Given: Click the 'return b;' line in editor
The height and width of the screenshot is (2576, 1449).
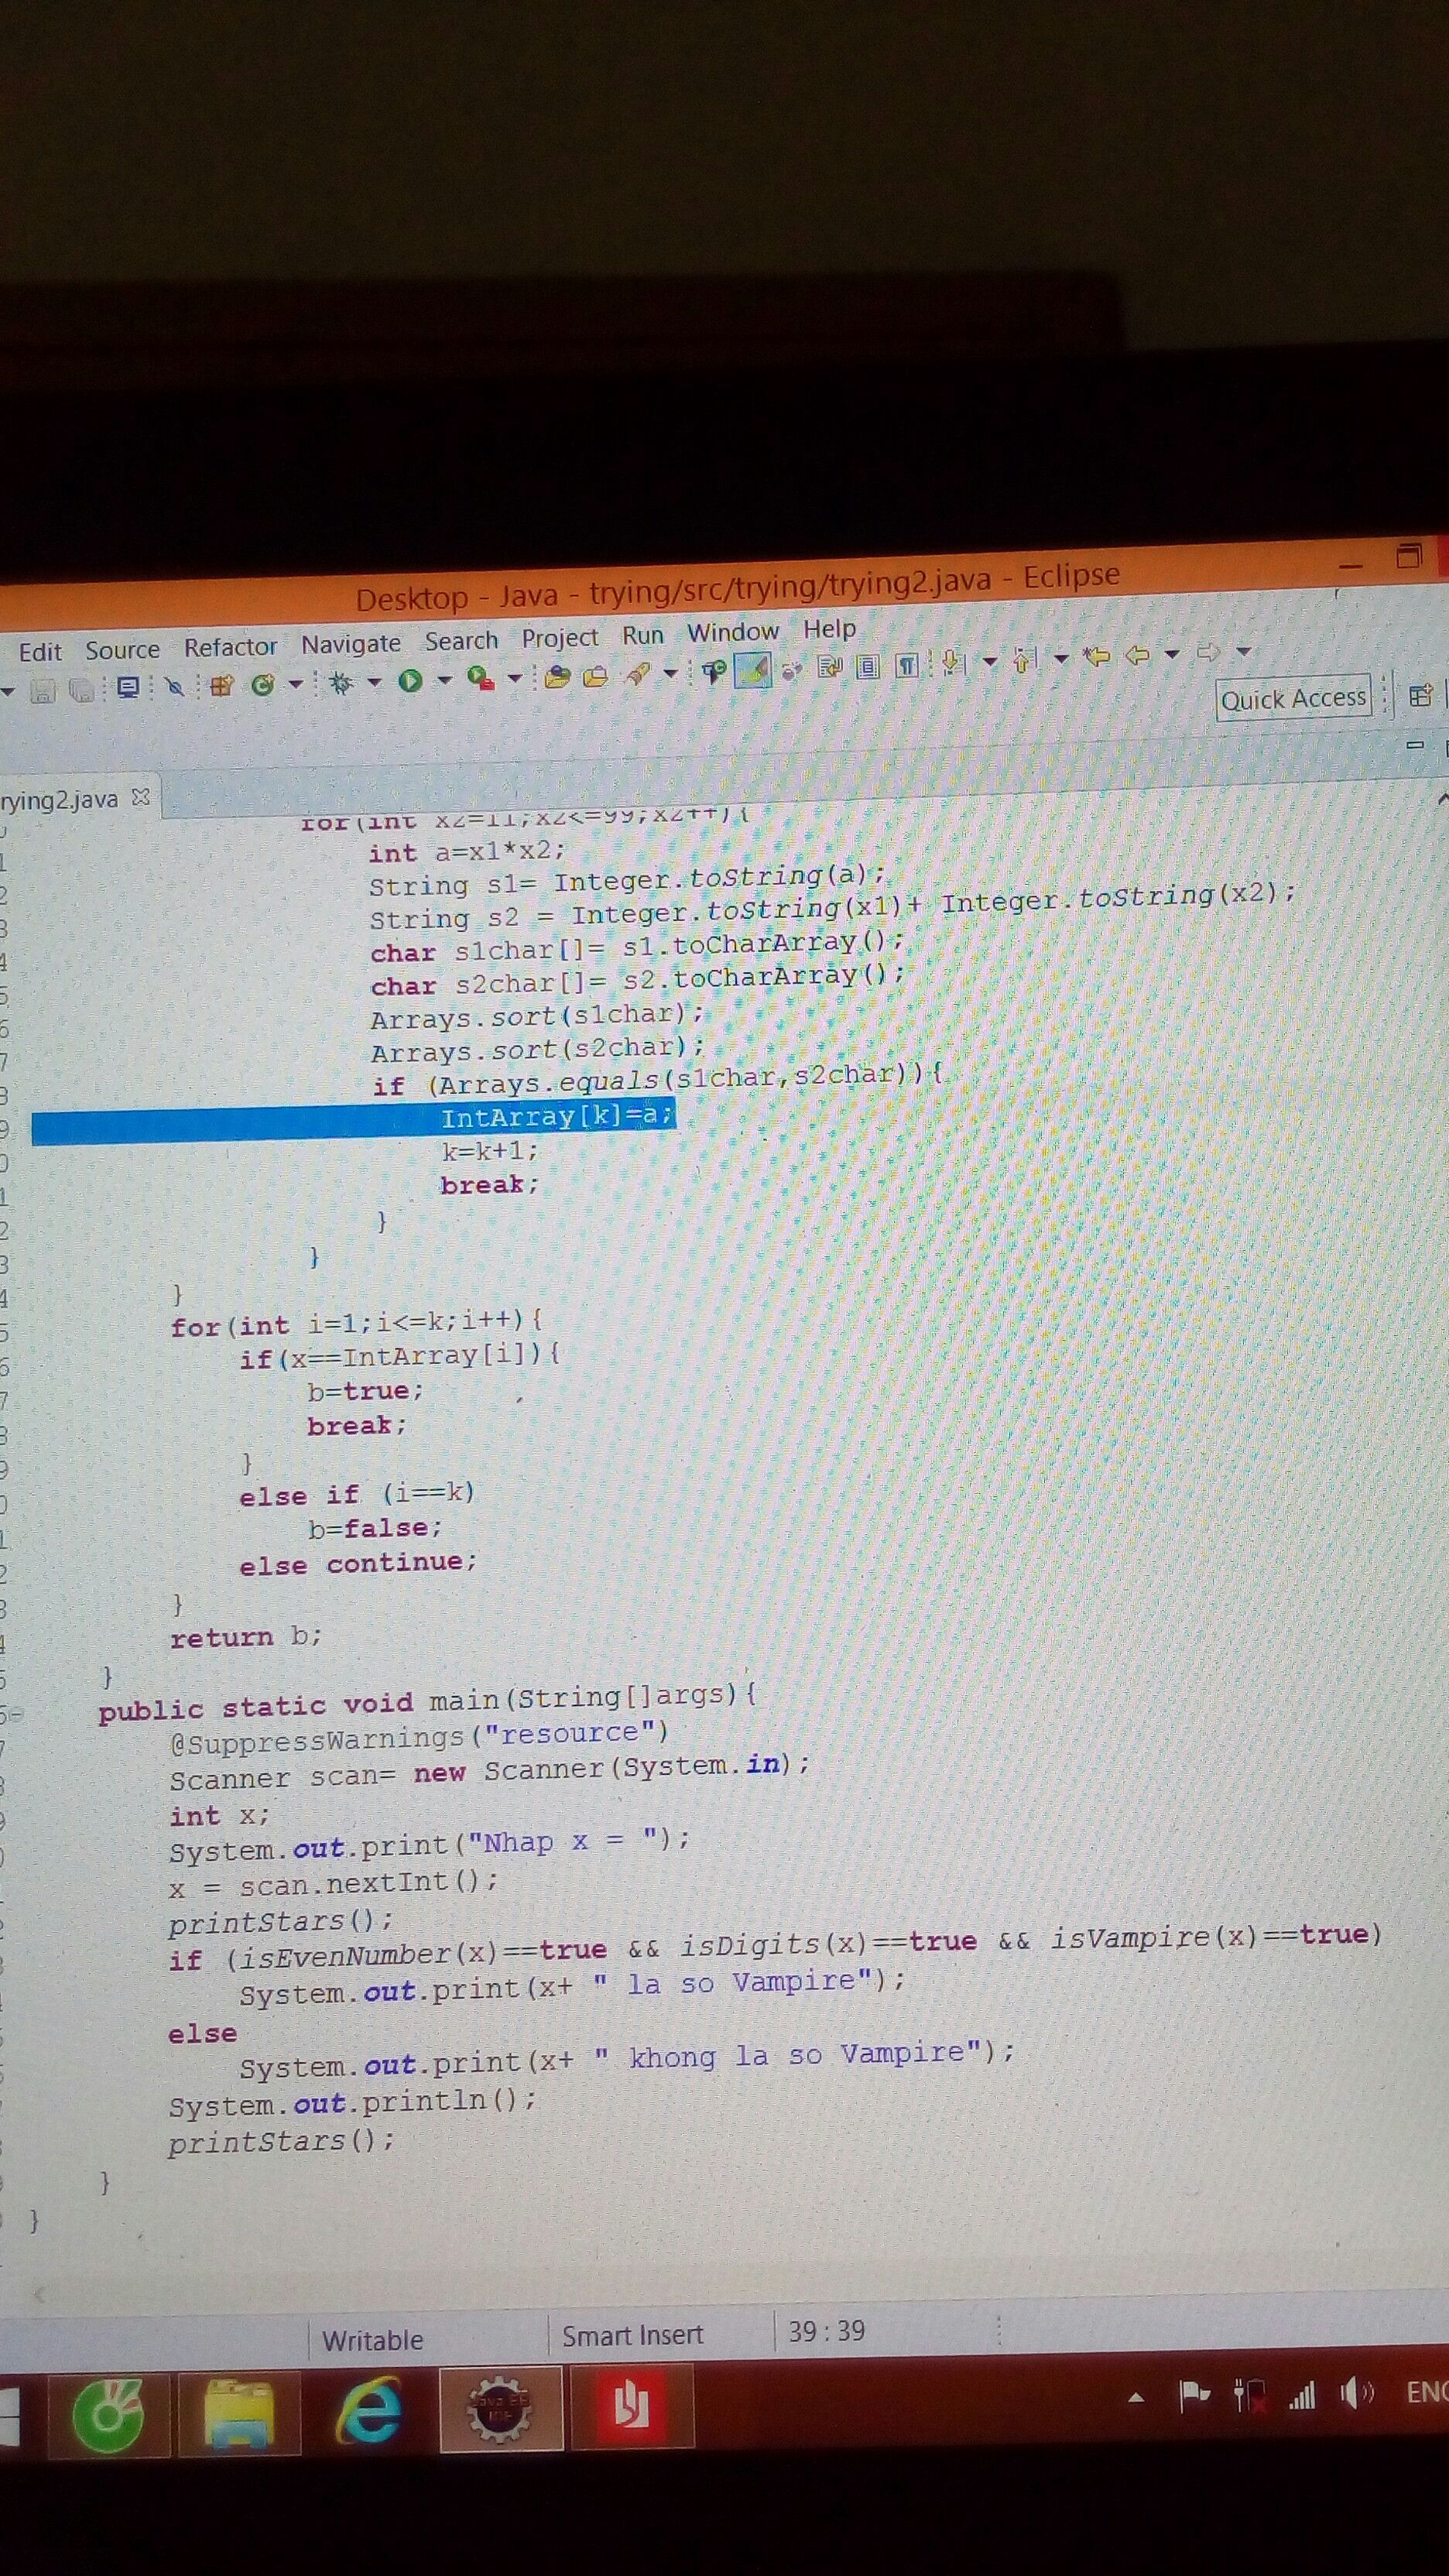Looking at the screenshot, I should pyautogui.click(x=246, y=1637).
